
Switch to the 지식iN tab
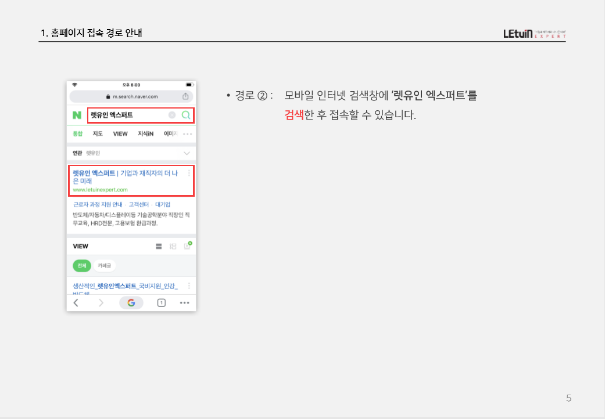point(145,133)
